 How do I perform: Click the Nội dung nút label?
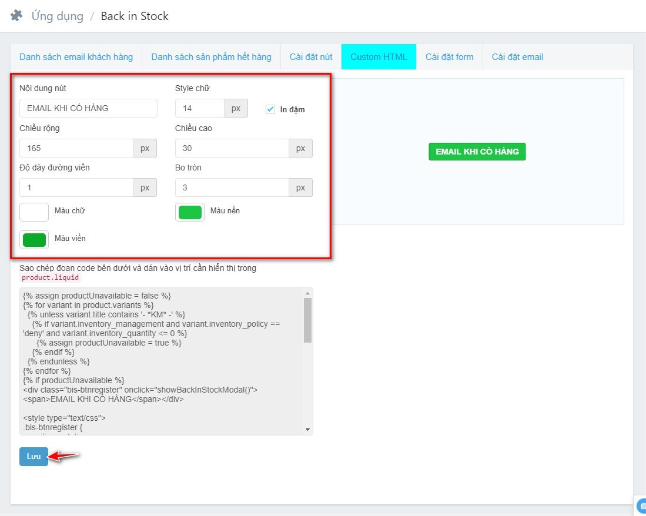pos(43,88)
